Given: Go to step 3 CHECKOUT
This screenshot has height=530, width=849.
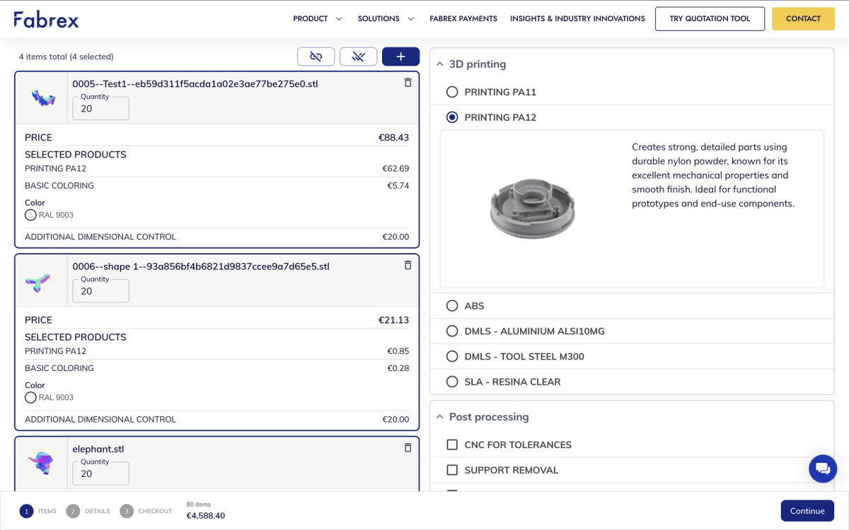Looking at the screenshot, I should pyautogui.click(x=146, y=511).
